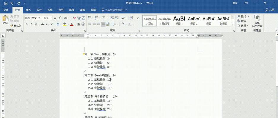This screenshot has width=278, height=118.
Task: Apply the 无间隔 style
Action: click(x=164, y=21)
